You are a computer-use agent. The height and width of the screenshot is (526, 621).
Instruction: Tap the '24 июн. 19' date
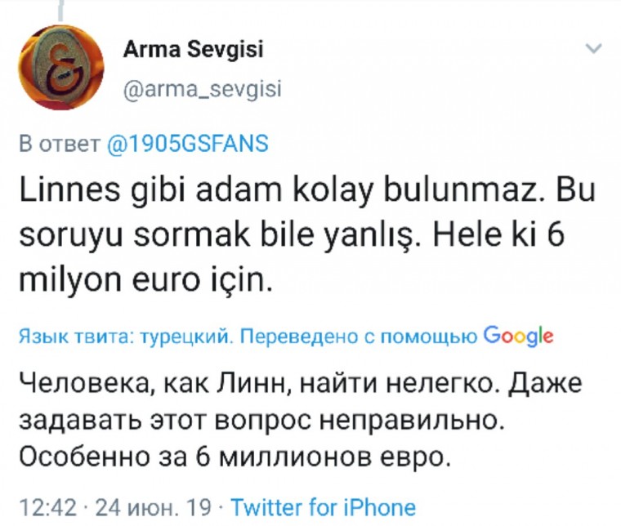point(154,507)
